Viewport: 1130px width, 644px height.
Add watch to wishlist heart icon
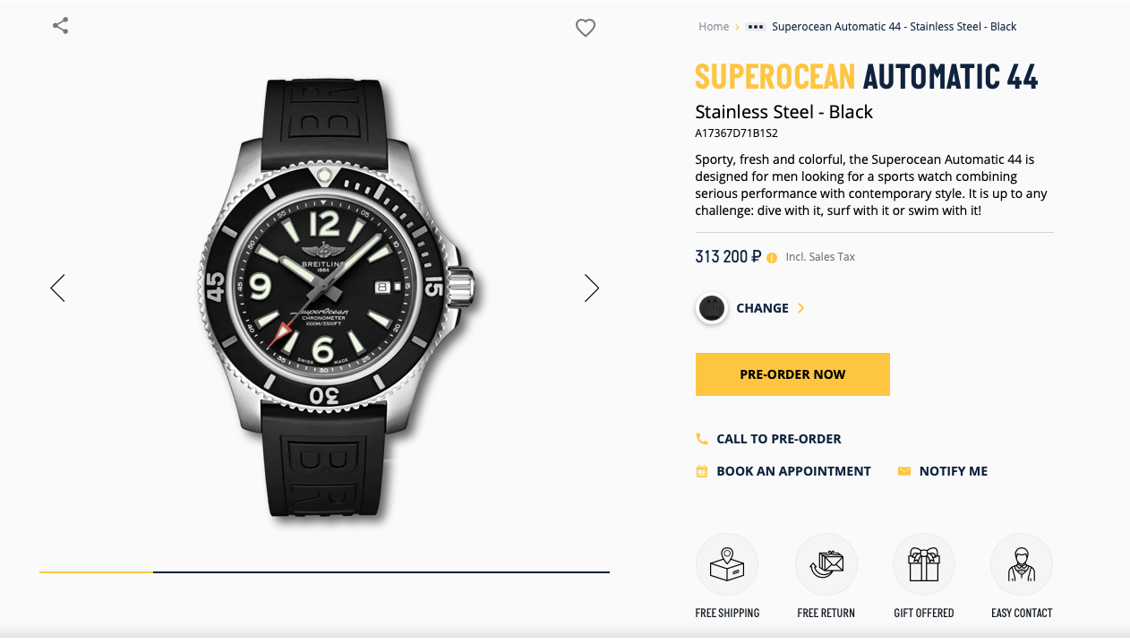586,28
